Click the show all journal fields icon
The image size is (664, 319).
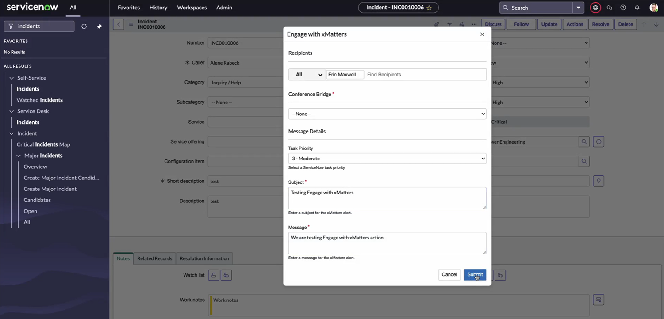tap(599, 300)
